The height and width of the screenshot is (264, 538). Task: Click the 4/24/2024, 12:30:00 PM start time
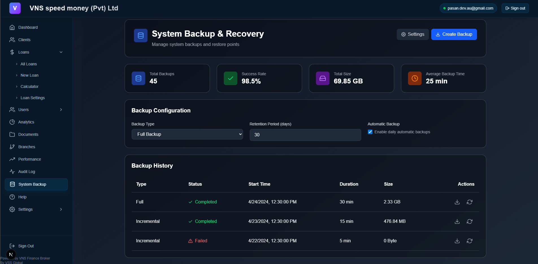(x=272, y=202)
